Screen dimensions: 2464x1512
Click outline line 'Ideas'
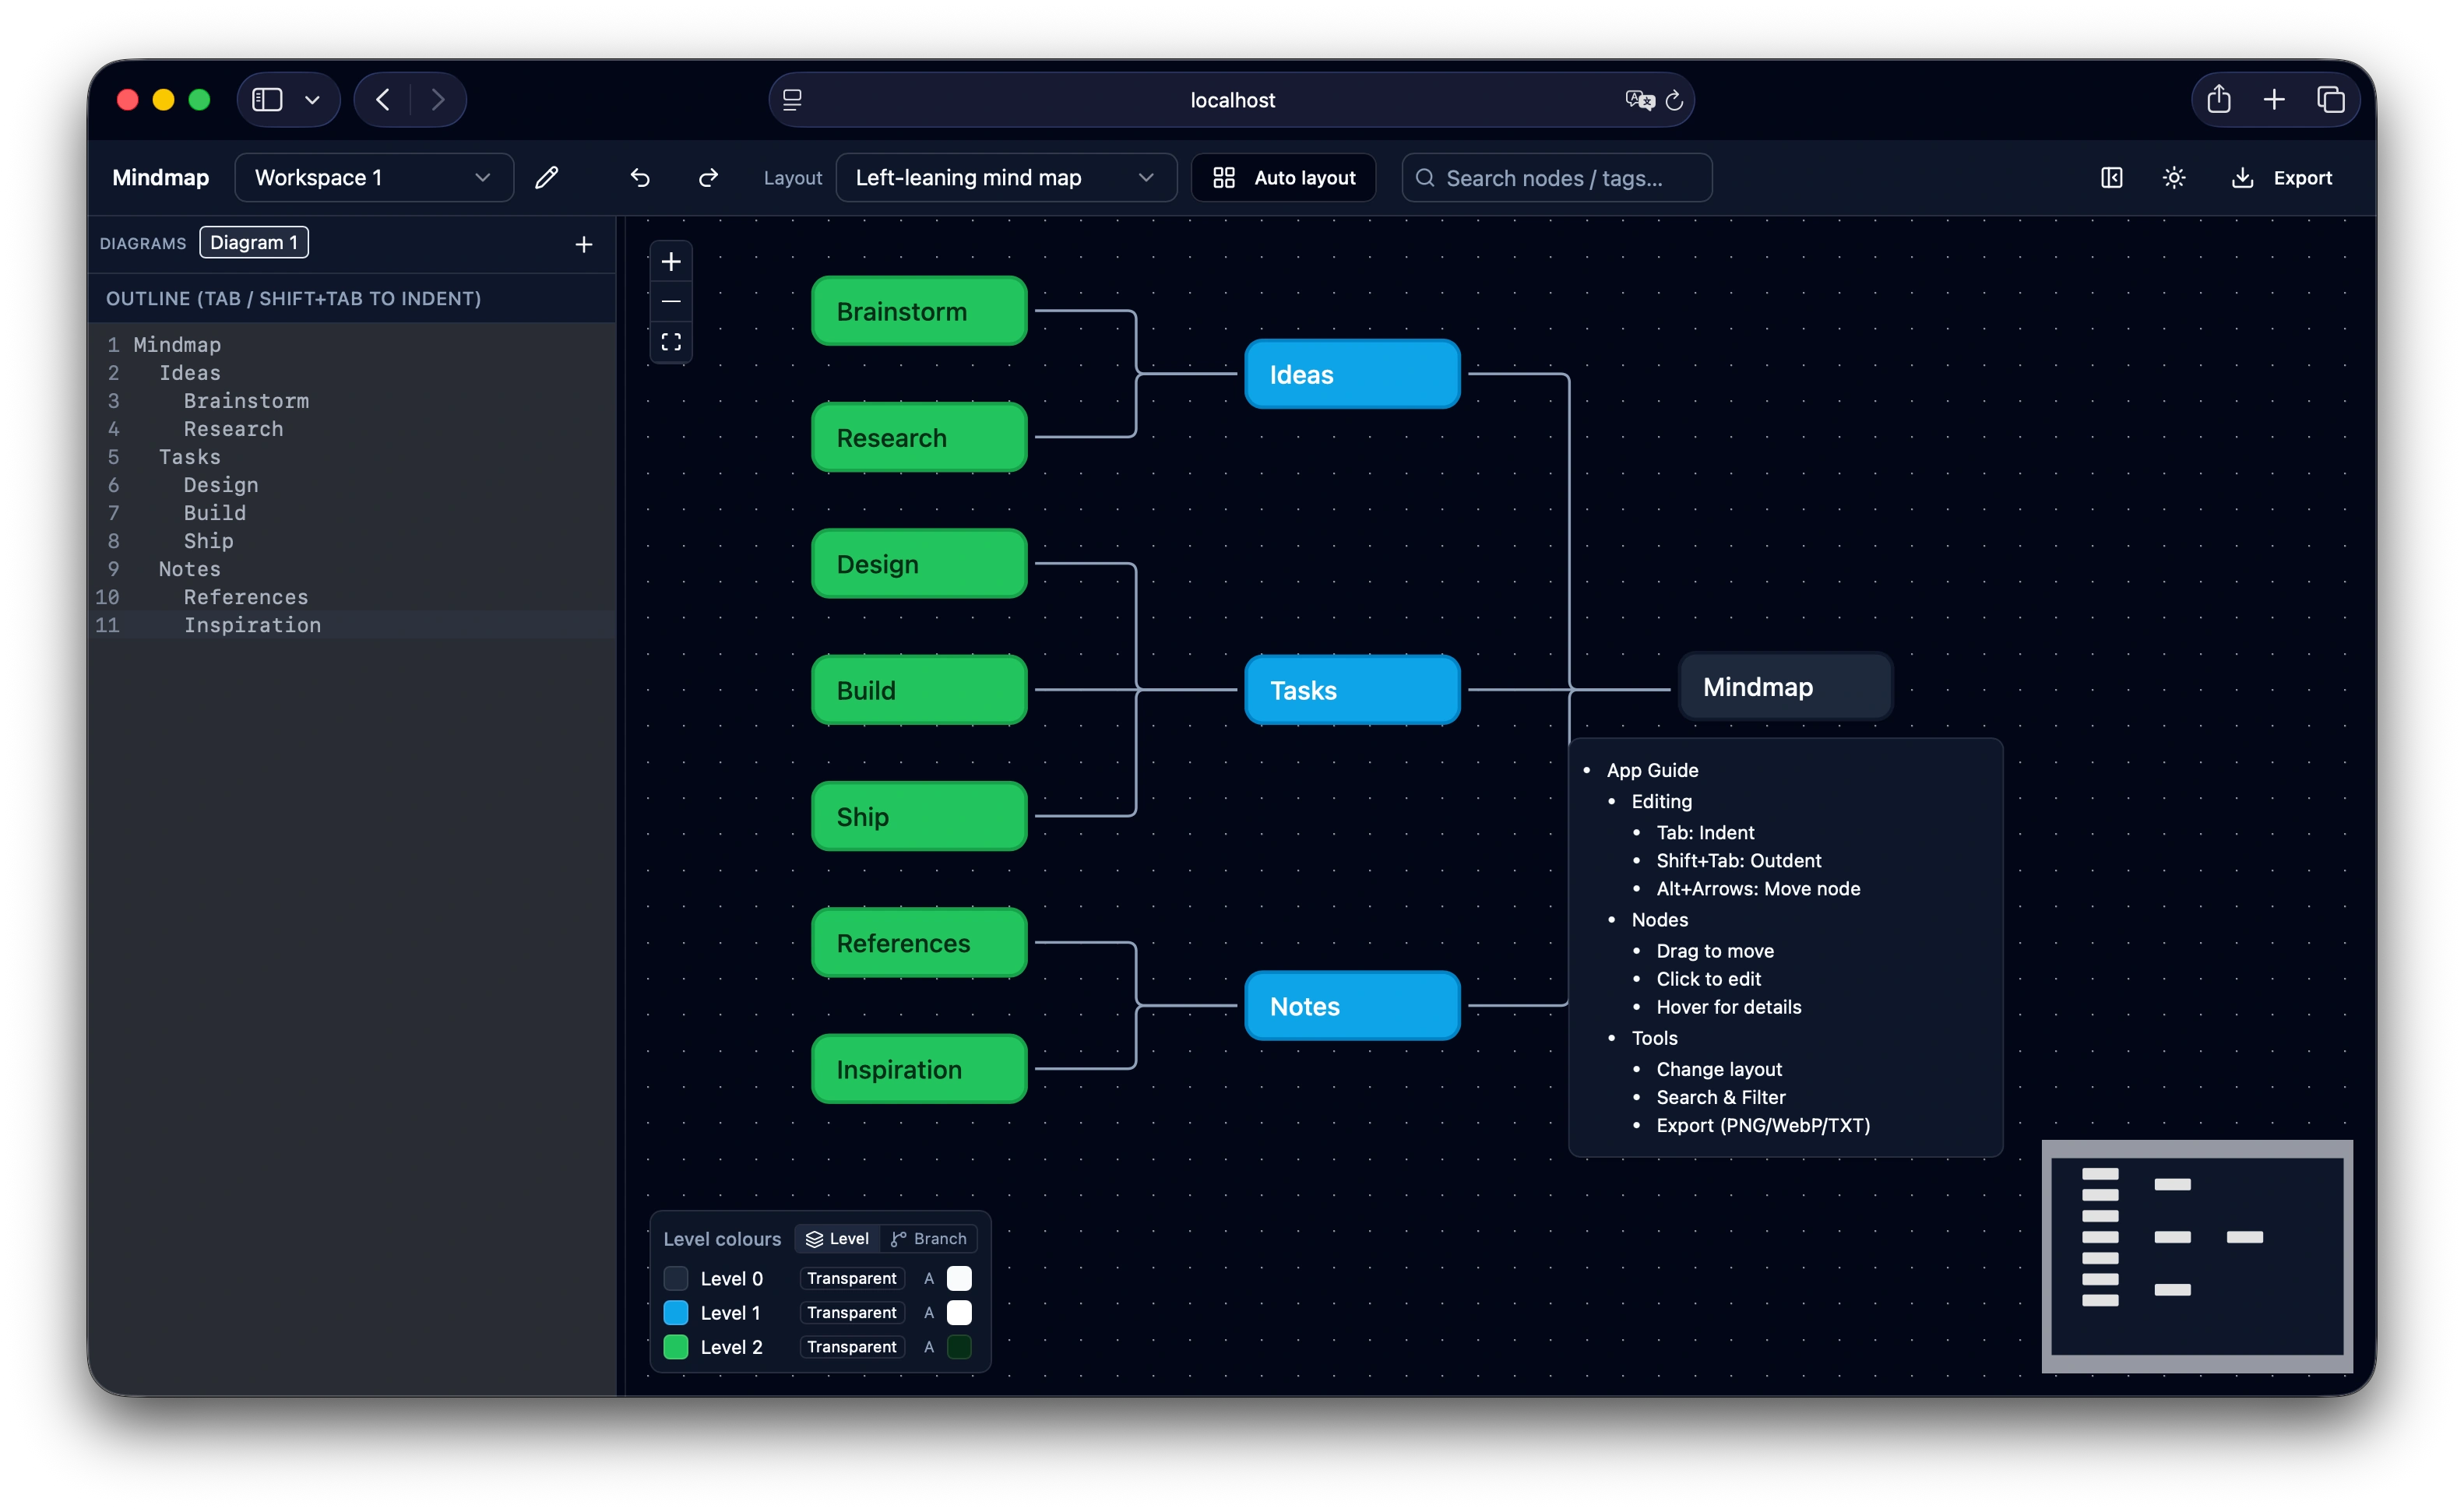[x=189, y=373]
